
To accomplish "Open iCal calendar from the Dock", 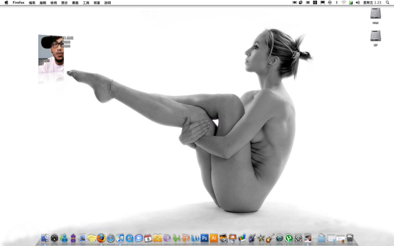I will pyautogui.click(x=148, y=238).
